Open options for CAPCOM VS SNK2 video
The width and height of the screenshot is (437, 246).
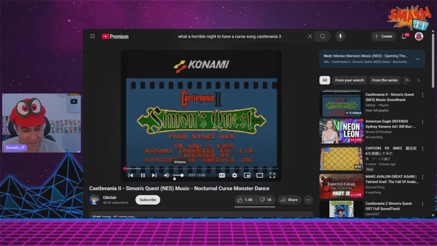pos(423,149)
